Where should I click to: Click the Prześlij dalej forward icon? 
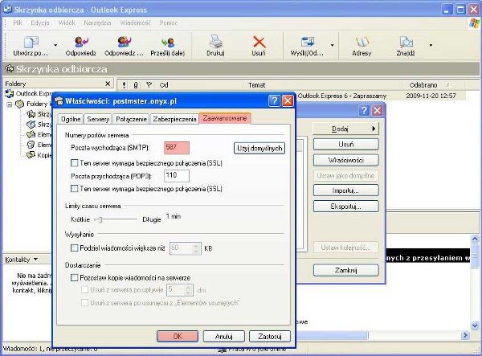(168, 42)
